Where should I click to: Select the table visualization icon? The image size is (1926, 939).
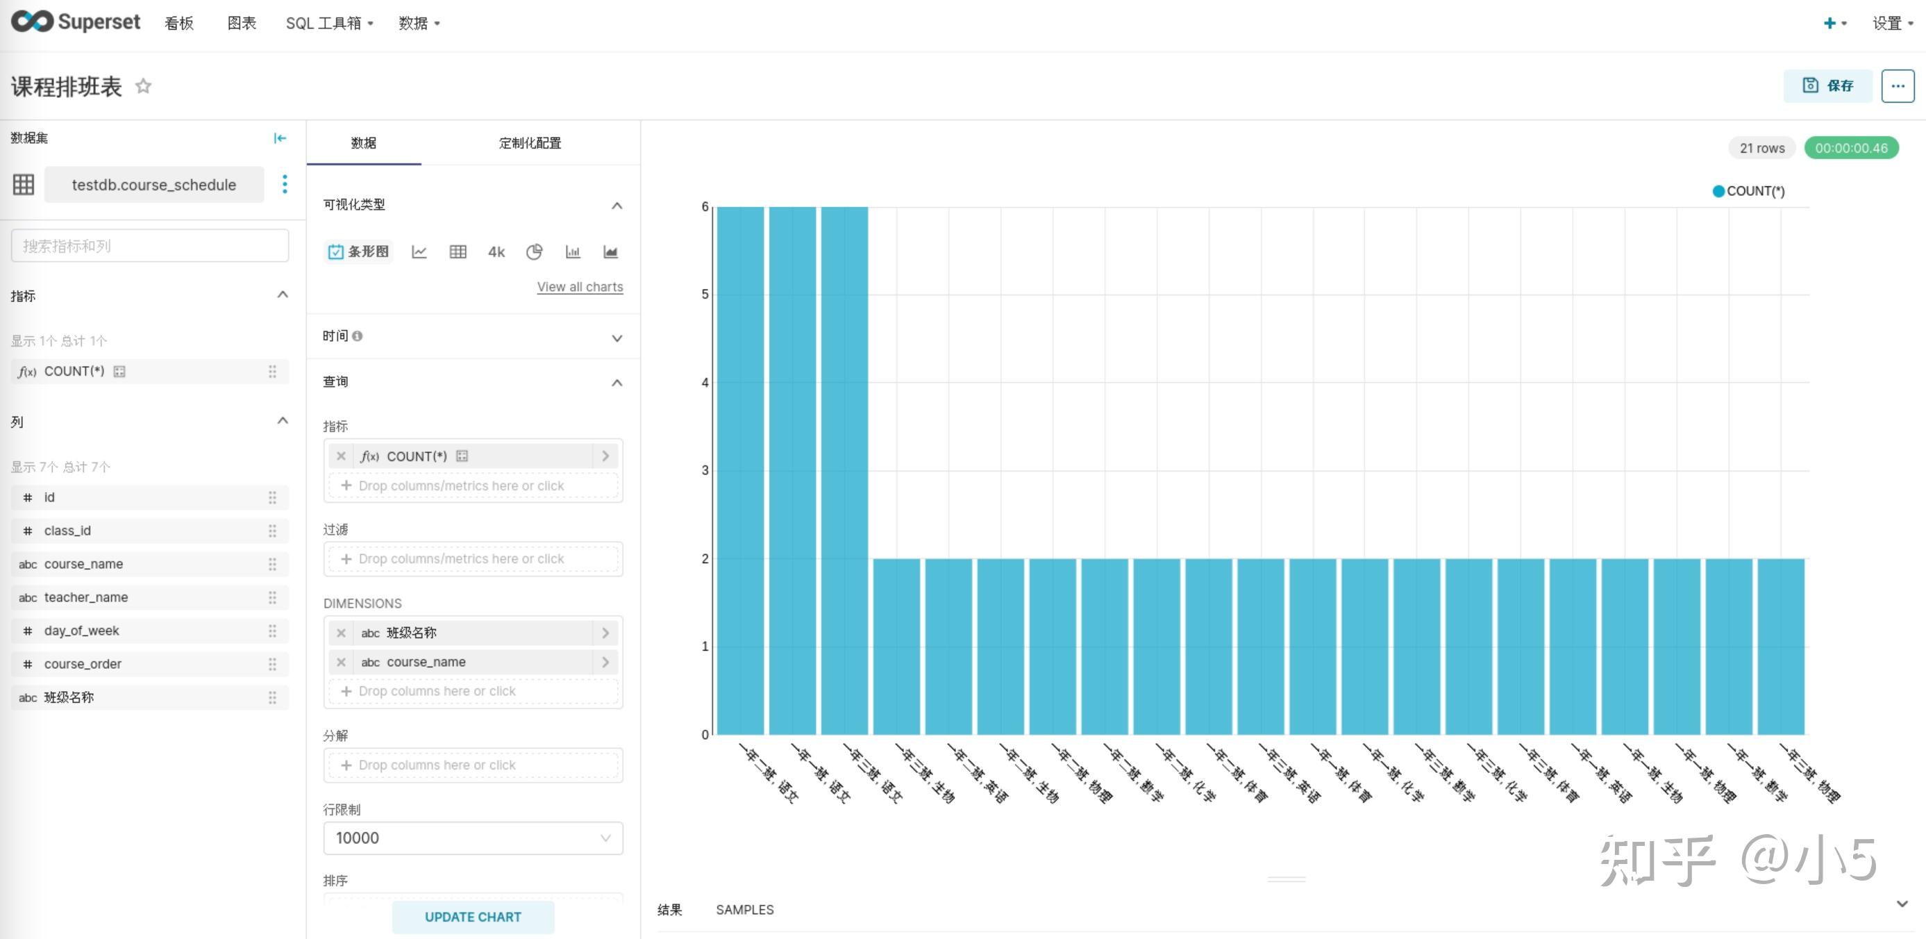(x=458, y=252)
